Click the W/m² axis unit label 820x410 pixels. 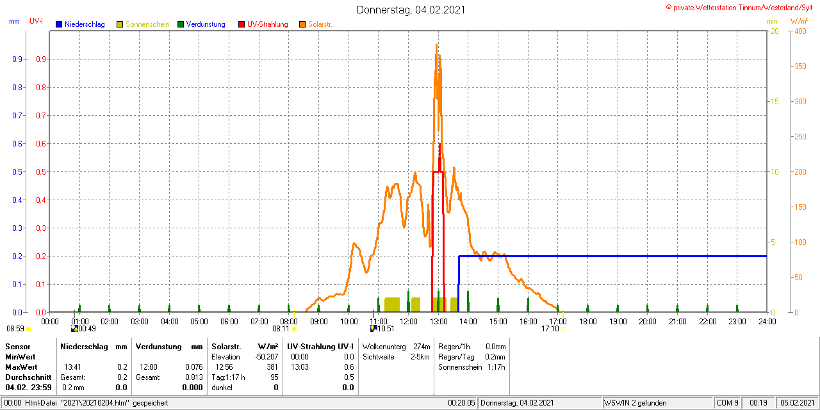(799, 21)
